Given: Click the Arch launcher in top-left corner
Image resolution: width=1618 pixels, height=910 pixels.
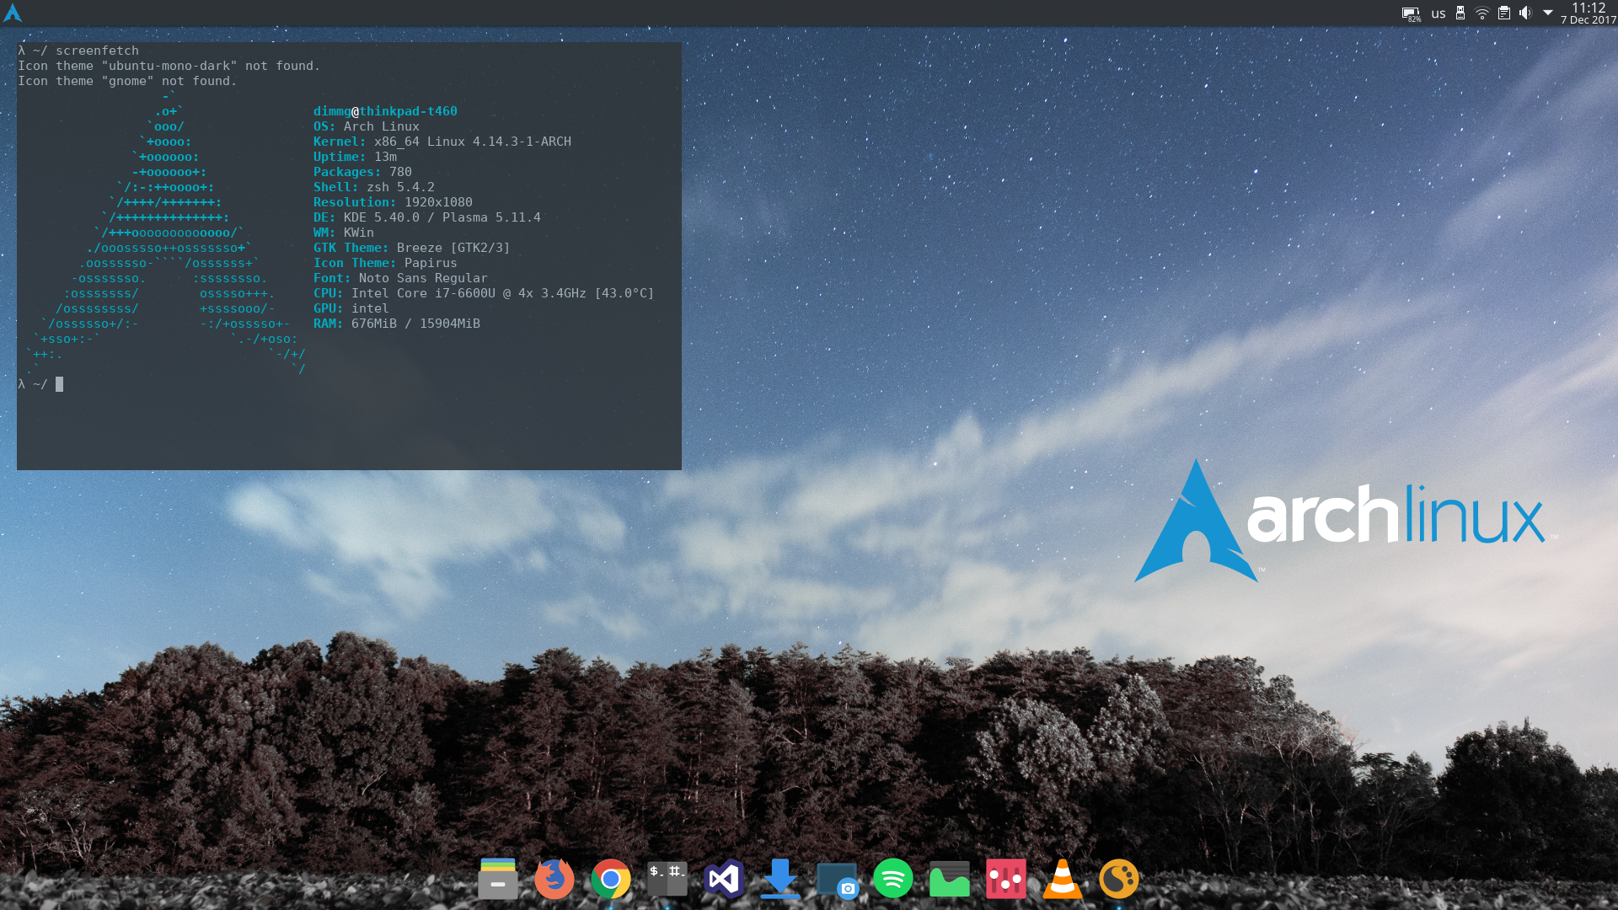Looking at the screenshot, I should pos(13,13).
